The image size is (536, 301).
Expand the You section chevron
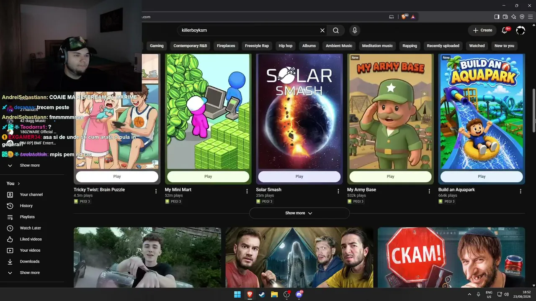(19, 184)
